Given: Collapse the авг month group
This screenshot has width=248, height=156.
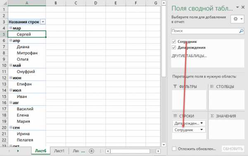Looking at the screenshot, I should click(11, 102).
